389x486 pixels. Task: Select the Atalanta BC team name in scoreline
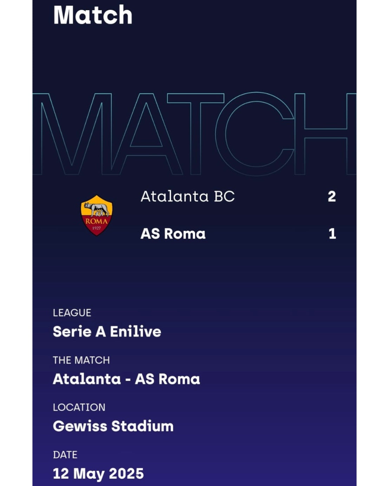coord(188,196)
